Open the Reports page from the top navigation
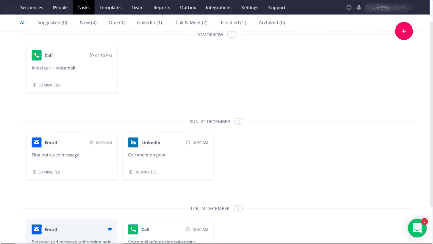 click(x=161, y=8)
